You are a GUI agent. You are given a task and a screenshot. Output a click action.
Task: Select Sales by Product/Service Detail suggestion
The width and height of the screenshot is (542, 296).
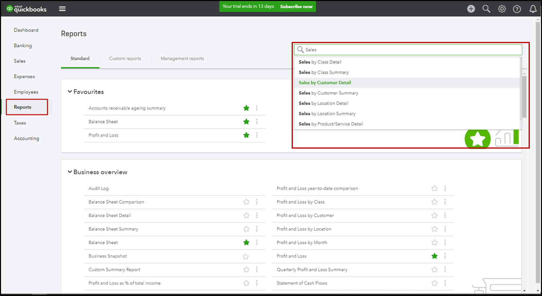click(407, 124)
